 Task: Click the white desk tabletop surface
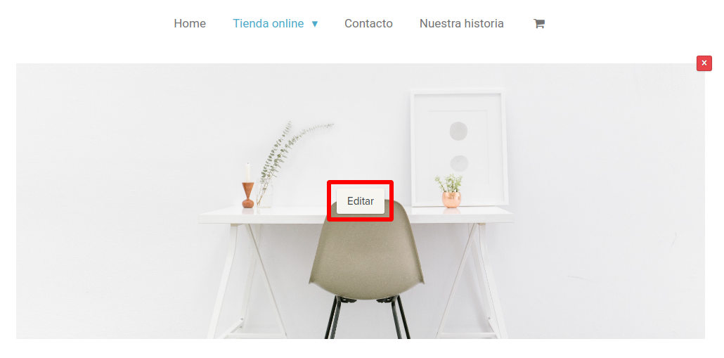(356, 215)
